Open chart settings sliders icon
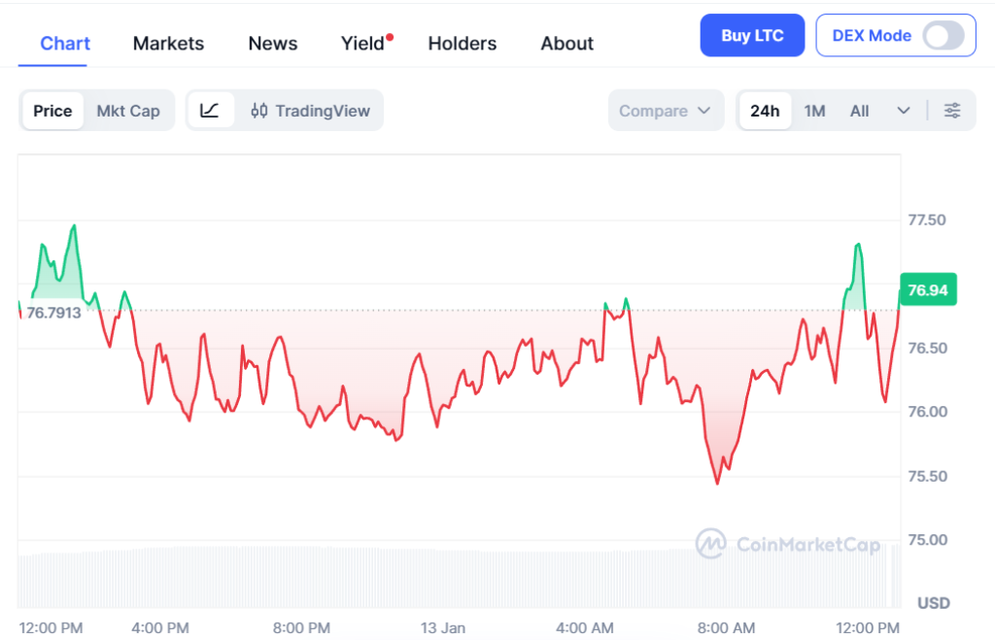 tap(952, 111)
